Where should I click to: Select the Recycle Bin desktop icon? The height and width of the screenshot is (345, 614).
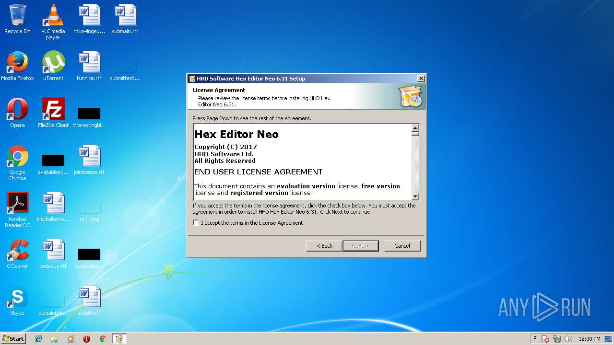pyautogui.click(x=17, y=19)
